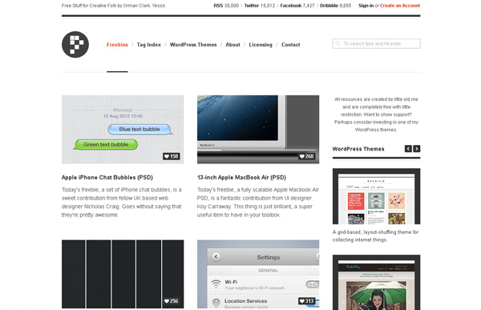Viewport: 481px width, 310px height.
Task: Open the Licensing page
Action: (x=261, y=45)
